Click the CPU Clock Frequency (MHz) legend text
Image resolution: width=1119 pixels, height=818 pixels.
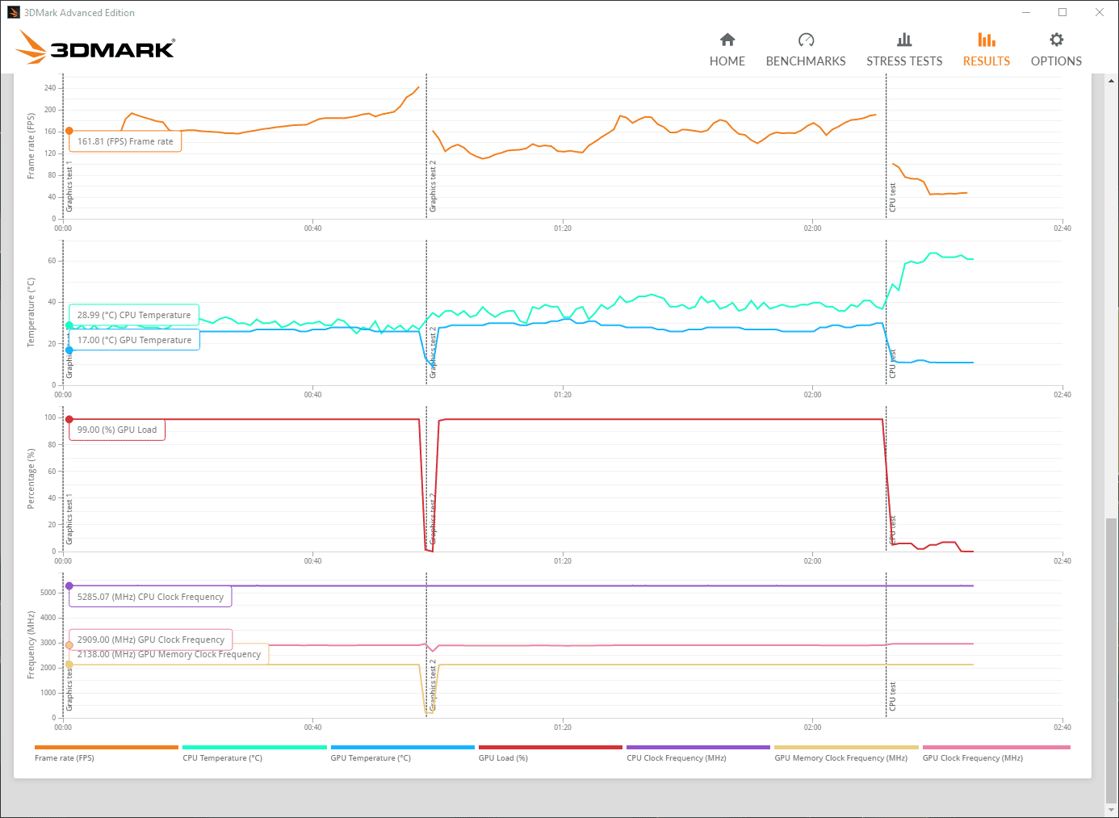coord(677,758)
